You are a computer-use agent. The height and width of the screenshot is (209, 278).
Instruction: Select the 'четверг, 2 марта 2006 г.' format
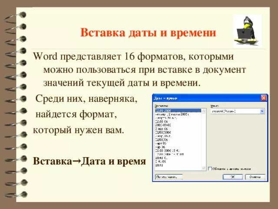(178, 114)
